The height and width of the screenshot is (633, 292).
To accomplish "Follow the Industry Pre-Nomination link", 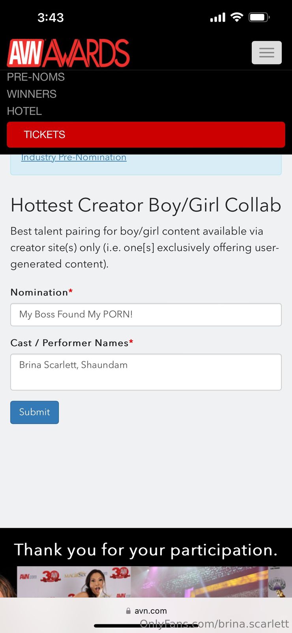I will pos(74,157).
